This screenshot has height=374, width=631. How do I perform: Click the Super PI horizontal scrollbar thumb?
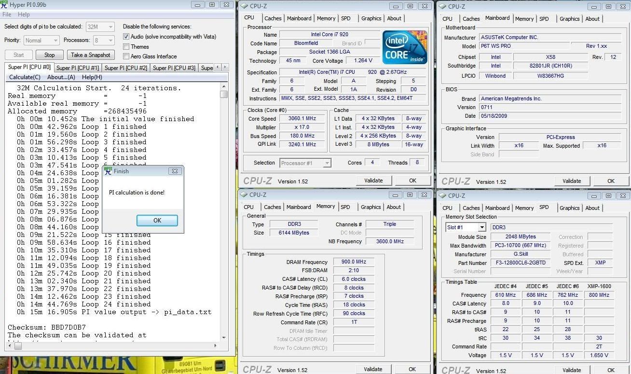pyautogui.click(x=18, y=346)
